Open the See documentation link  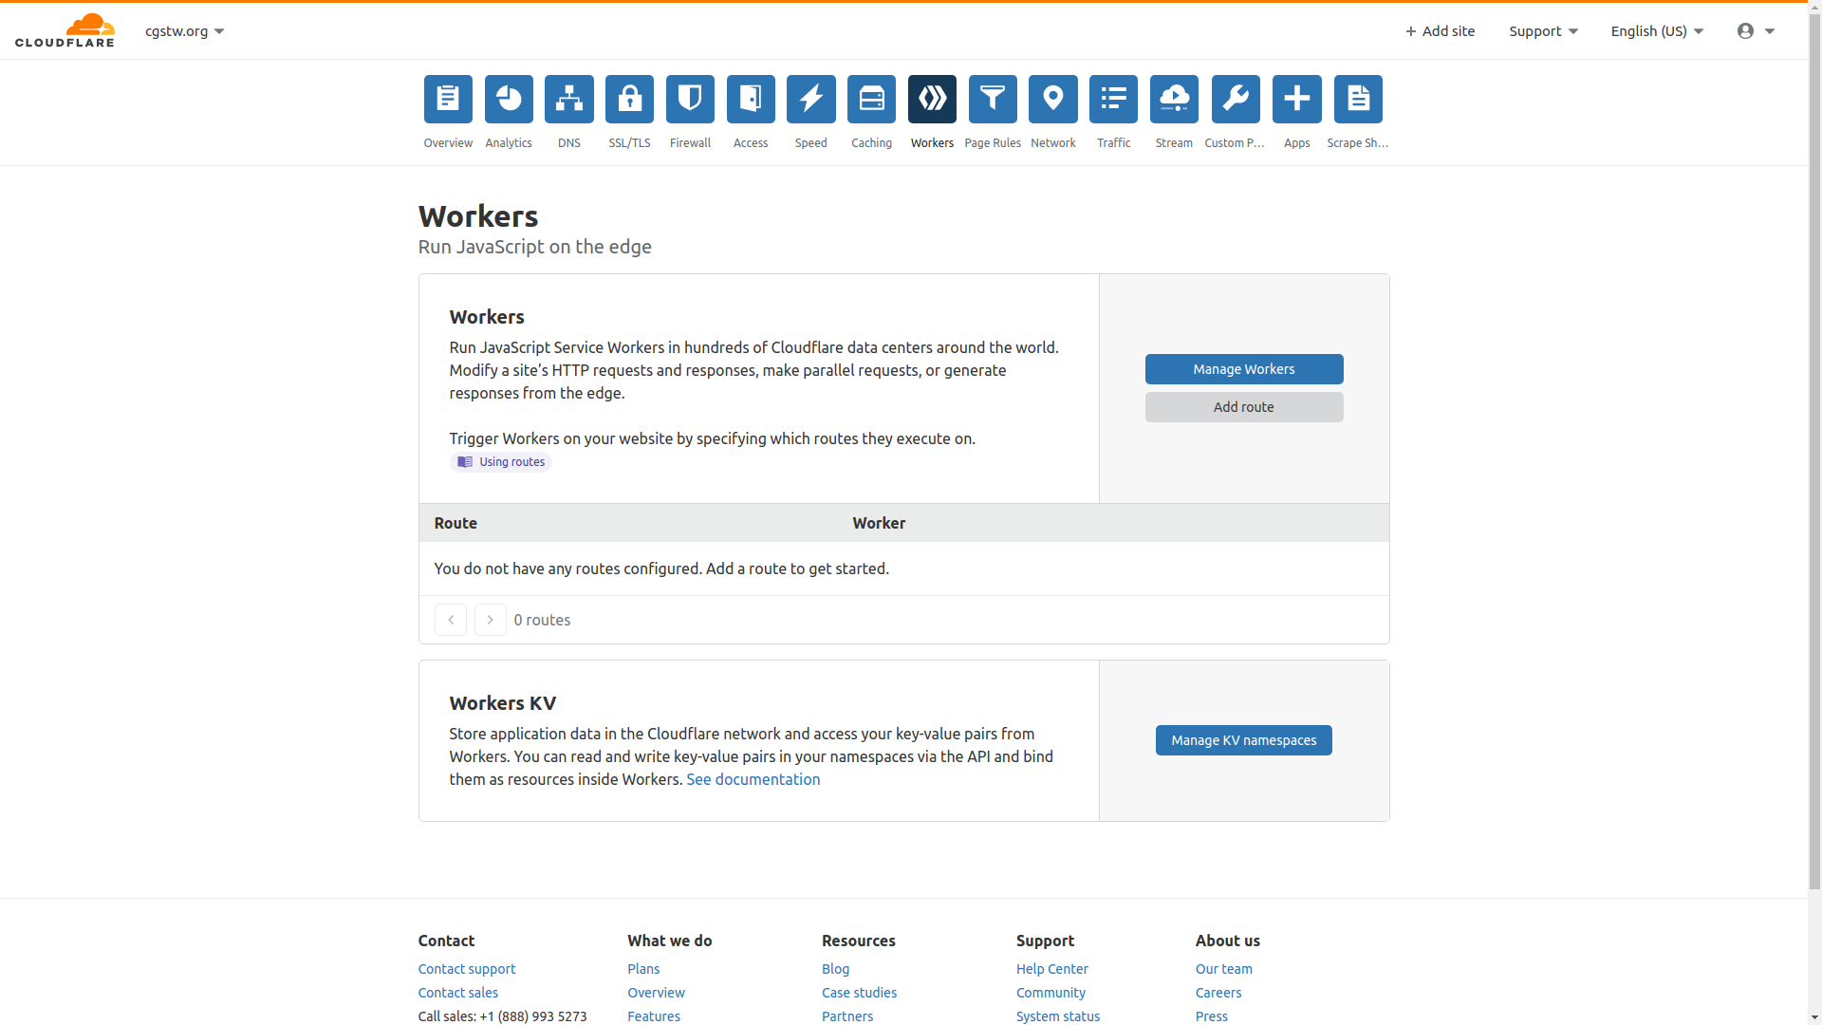pos(753,779)
